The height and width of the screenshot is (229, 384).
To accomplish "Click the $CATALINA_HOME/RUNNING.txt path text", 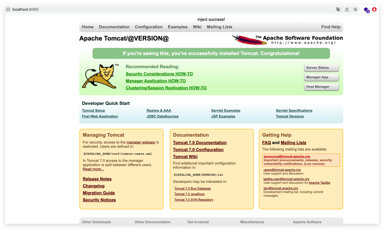I will [198, 175].
